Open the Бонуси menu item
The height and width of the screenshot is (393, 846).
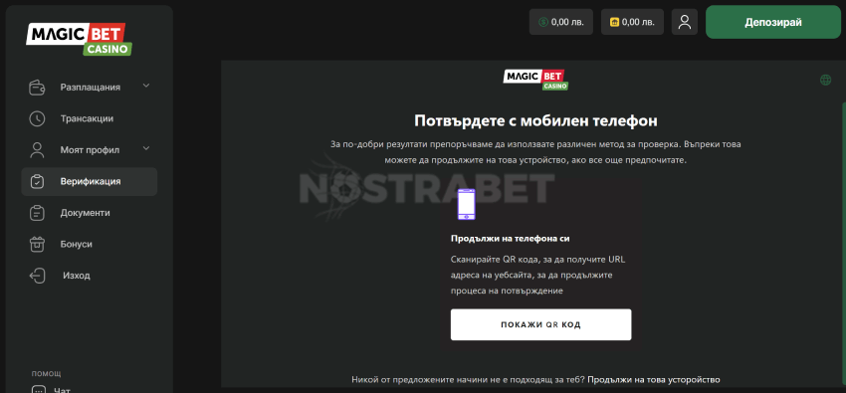[x=90, y=244]
